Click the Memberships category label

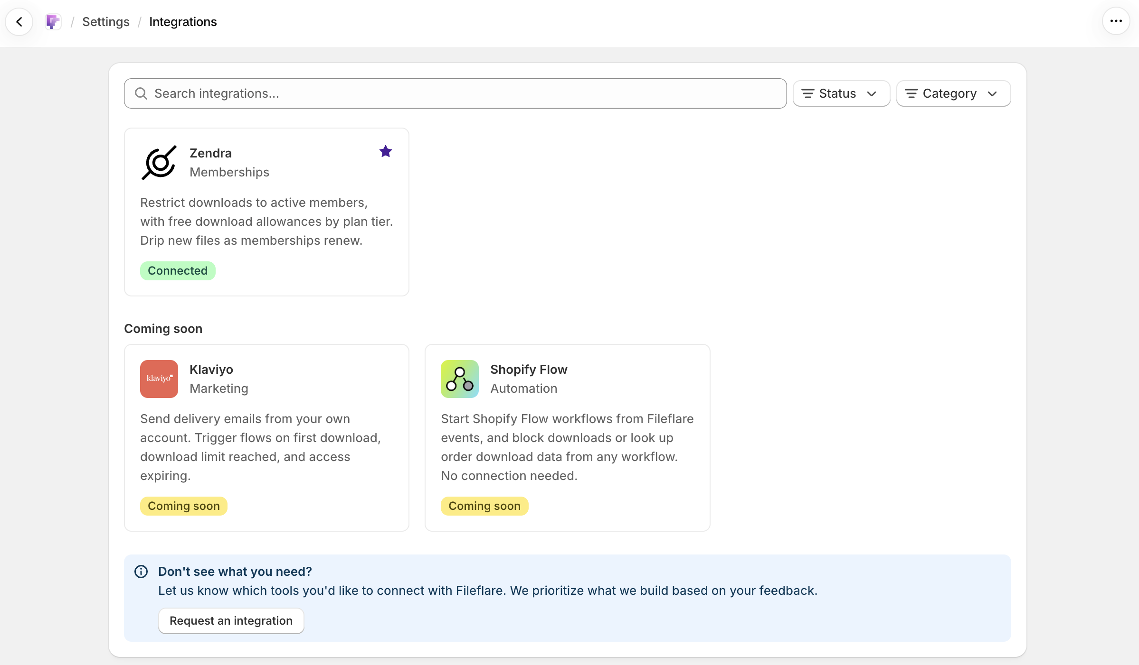point(229,172)
